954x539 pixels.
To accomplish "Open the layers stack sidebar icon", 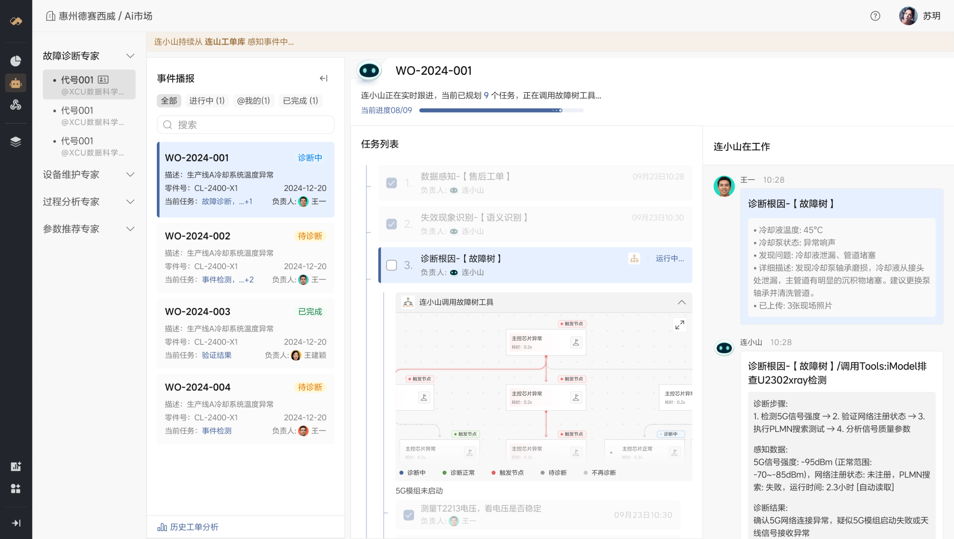I will tap(16, 142).
